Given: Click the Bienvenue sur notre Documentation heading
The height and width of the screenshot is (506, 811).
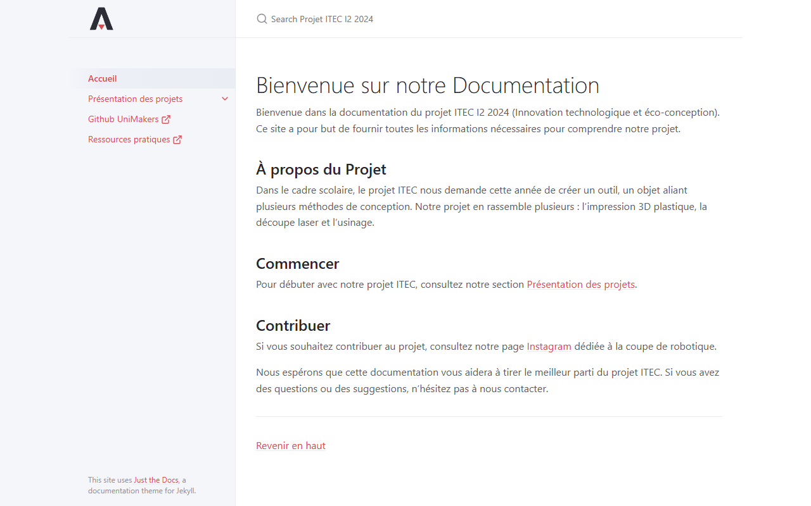Looking at the screenshot, I should point(428,85).
